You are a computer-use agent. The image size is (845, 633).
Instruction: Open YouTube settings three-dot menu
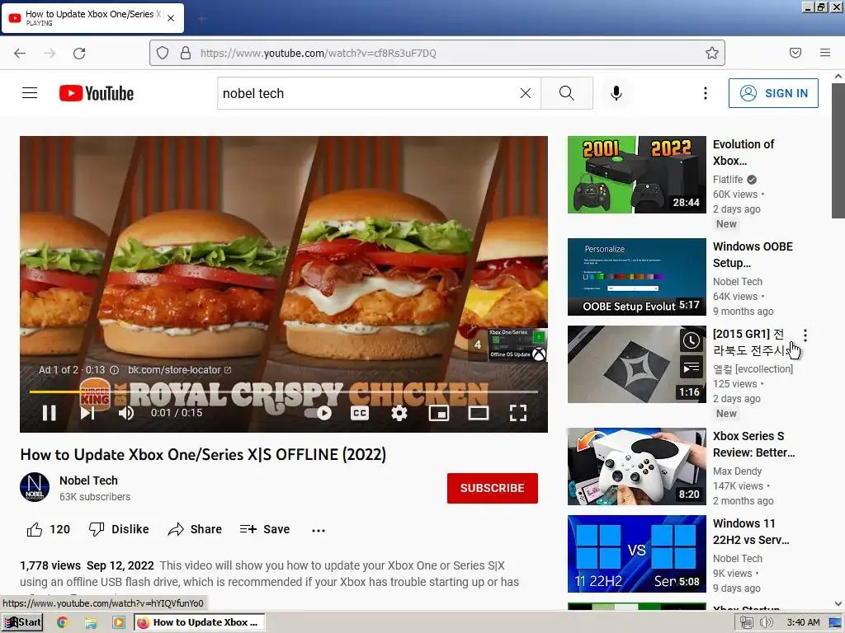(705, 93)
